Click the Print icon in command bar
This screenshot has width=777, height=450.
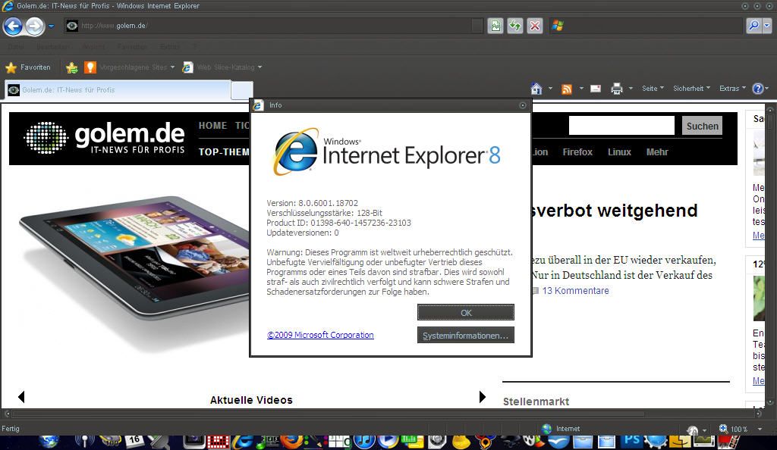616,89
